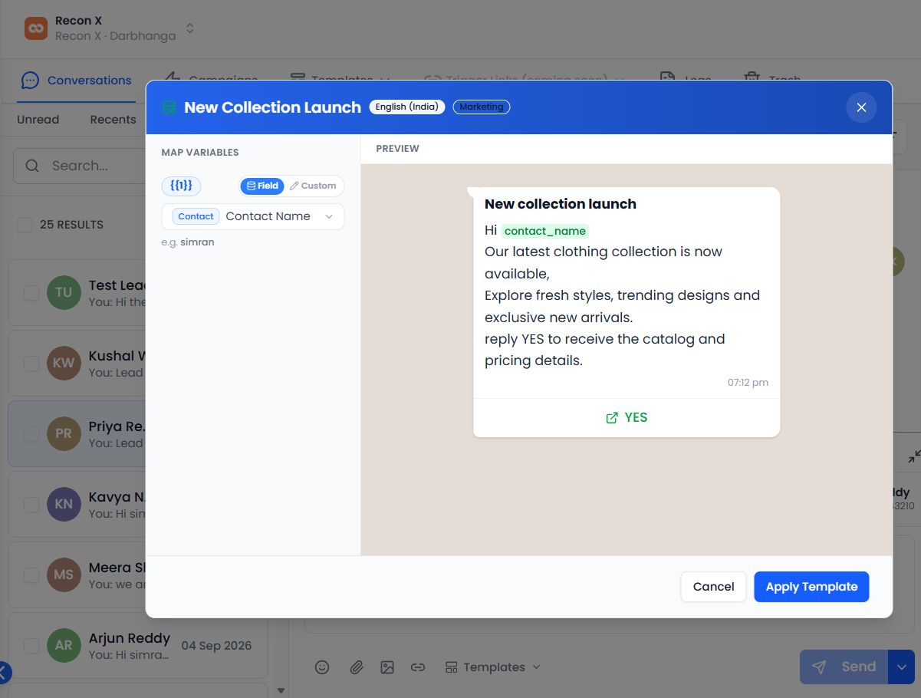921x698 pixels.
Task: Close the New Collection Launch dialog
Action: pyautogui.click(x=861, y=107)
